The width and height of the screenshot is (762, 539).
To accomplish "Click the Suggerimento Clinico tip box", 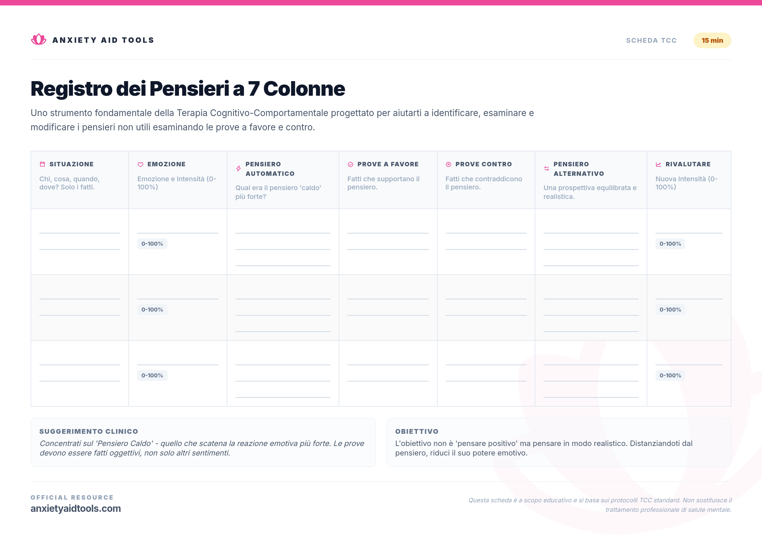I will click(203, 442).
